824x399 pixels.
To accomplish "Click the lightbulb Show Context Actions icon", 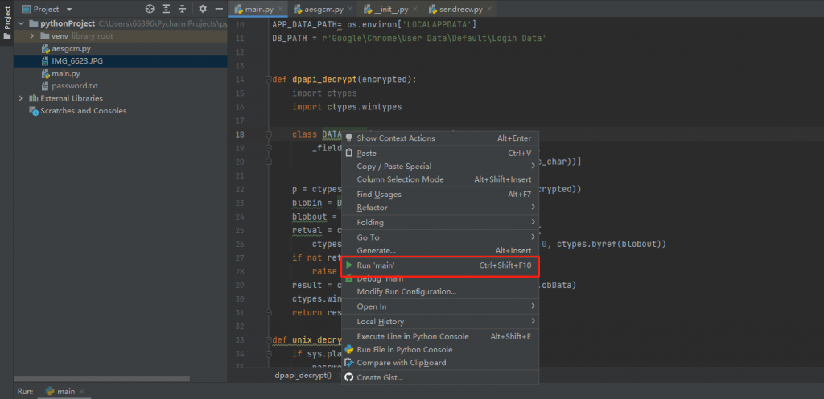I will pos(349,138).
